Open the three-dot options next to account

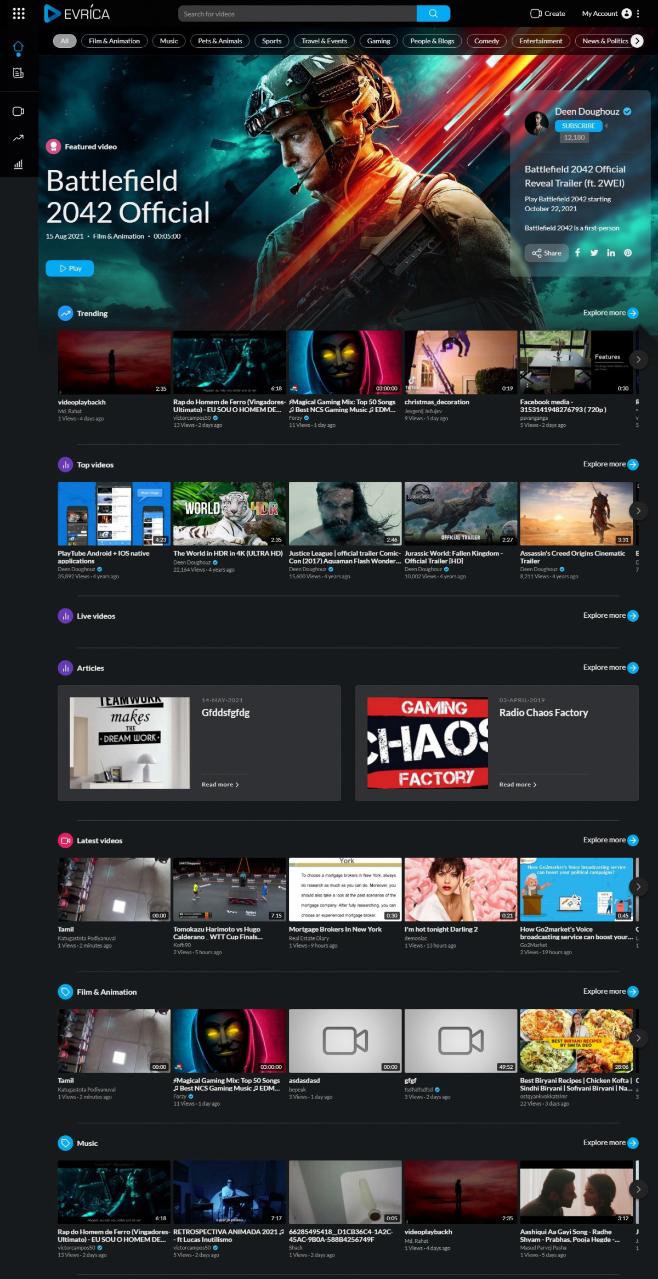pos(638,14)
